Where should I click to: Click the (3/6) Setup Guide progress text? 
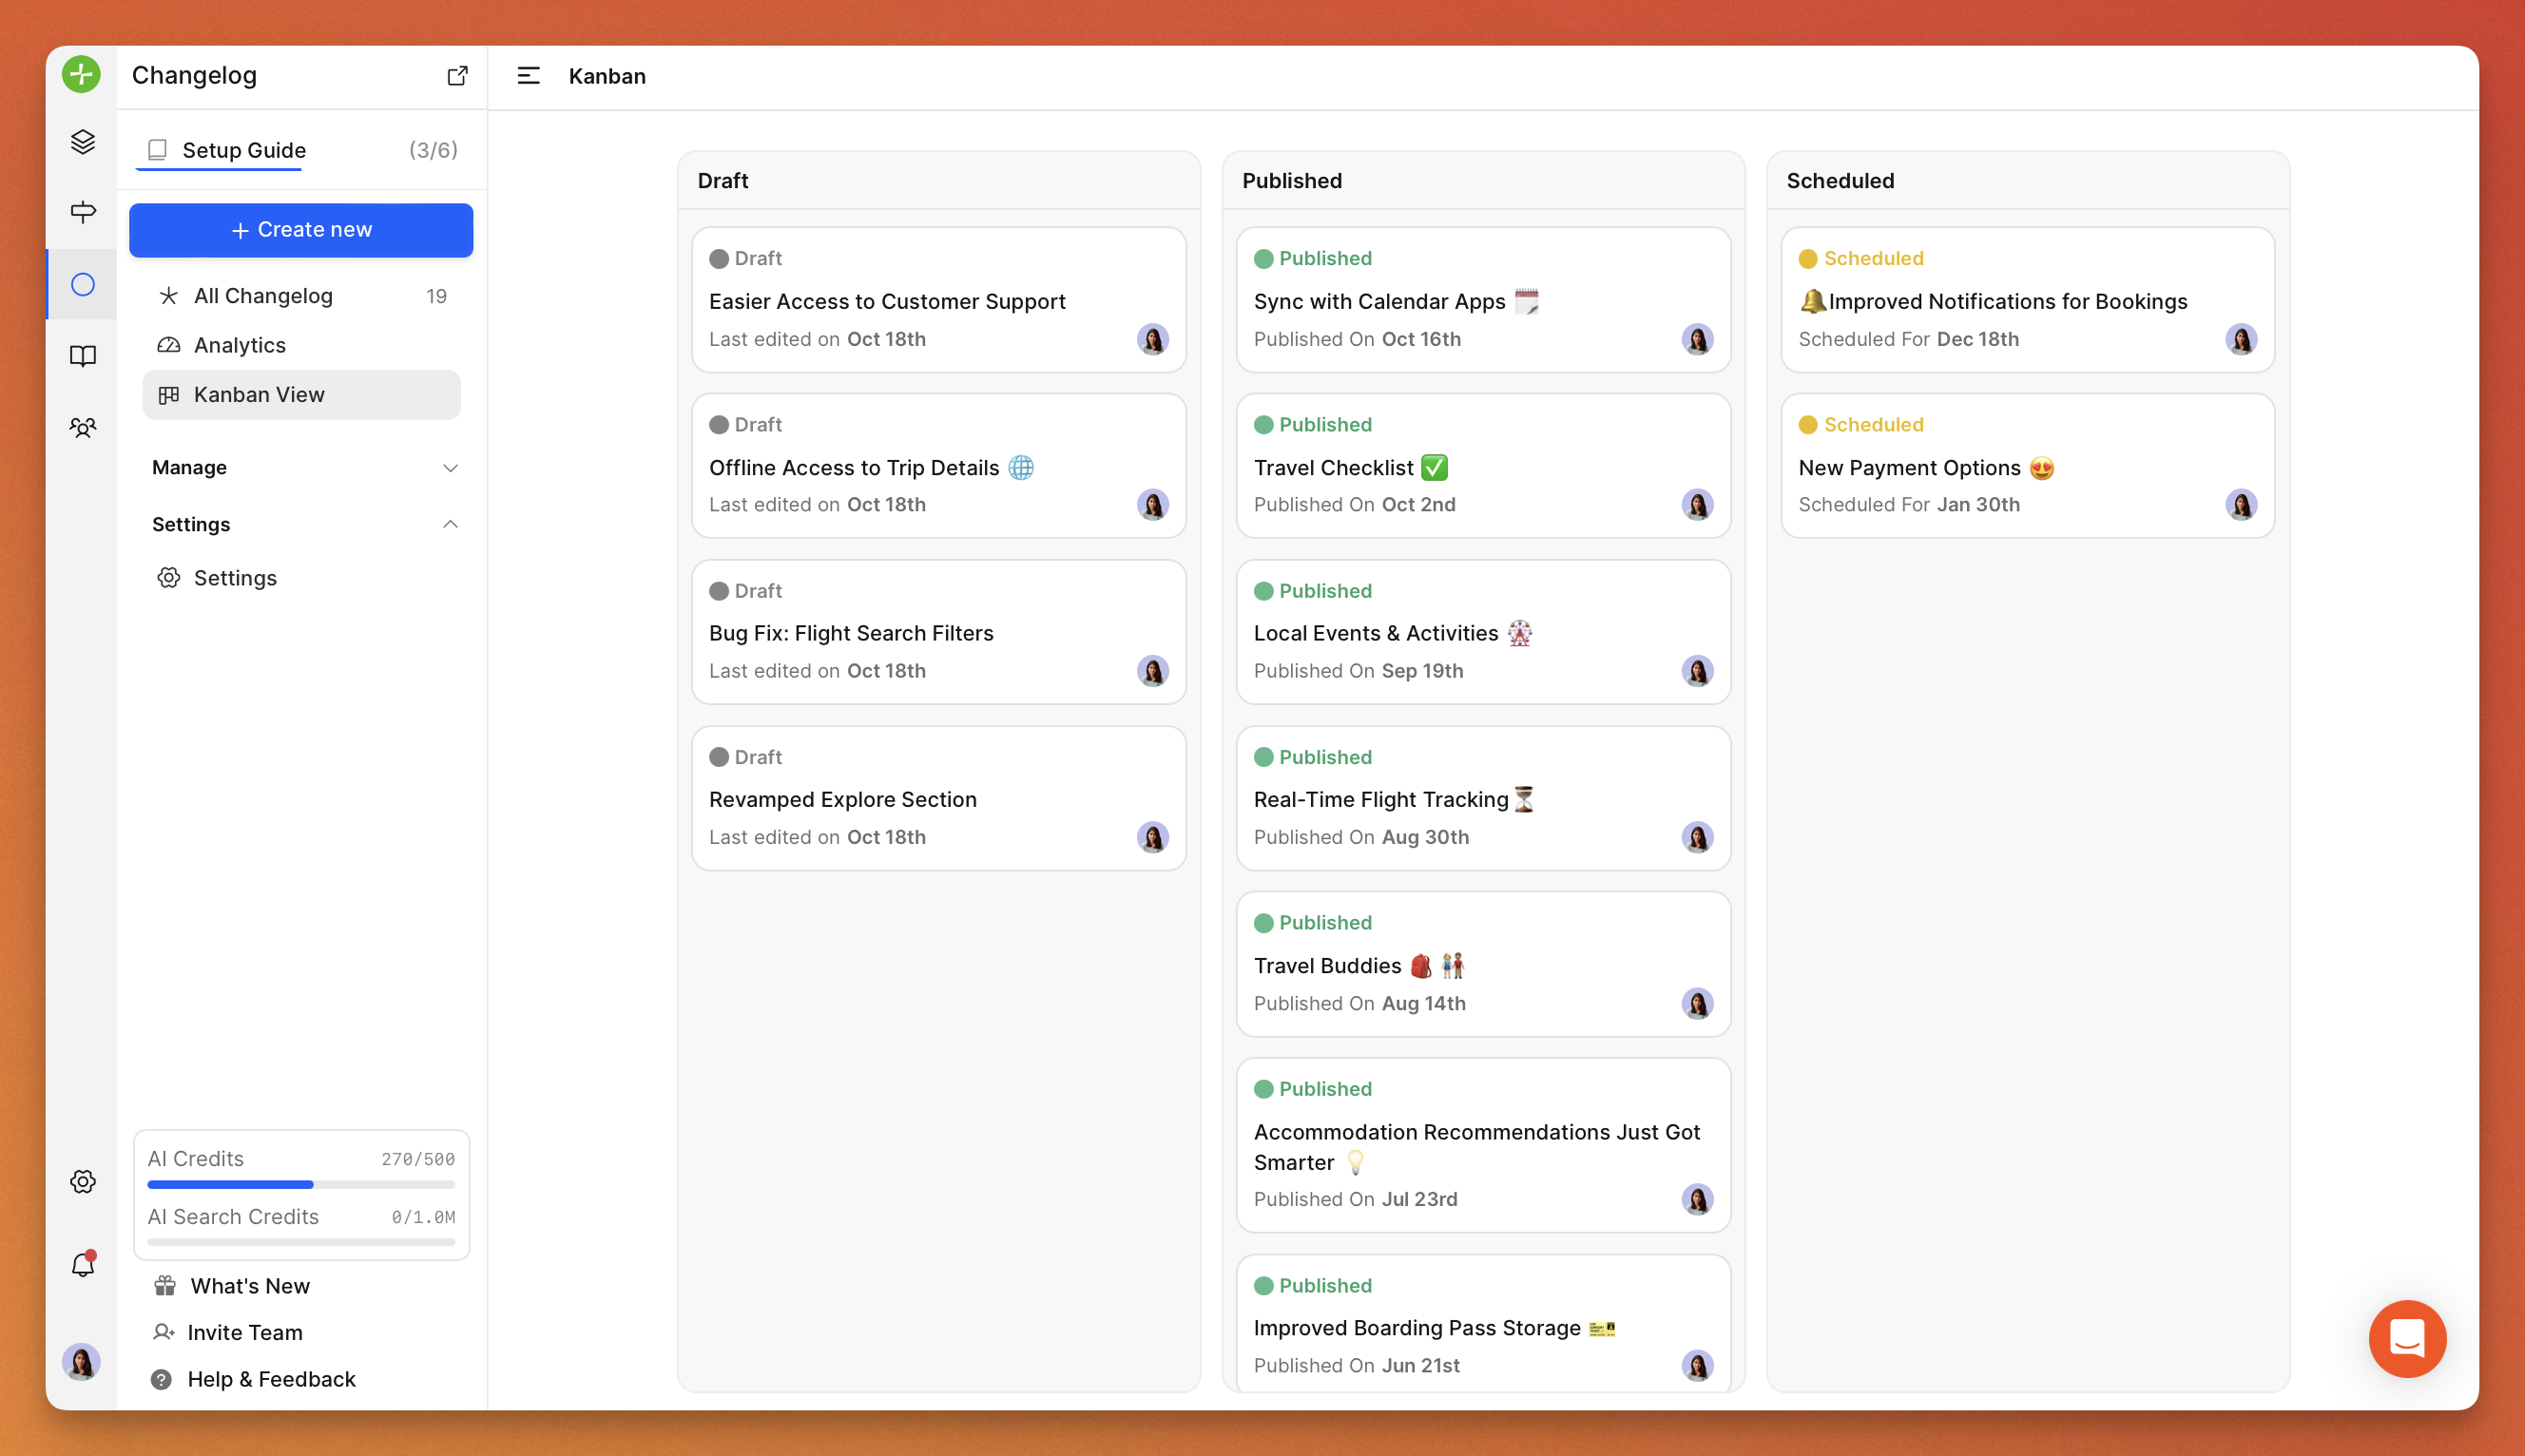pyautogui.click(x=433, y=150)
